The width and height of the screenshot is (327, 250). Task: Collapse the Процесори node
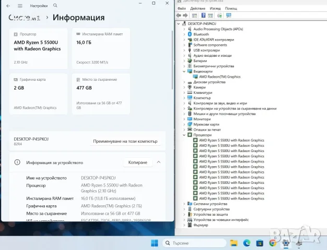184,135
